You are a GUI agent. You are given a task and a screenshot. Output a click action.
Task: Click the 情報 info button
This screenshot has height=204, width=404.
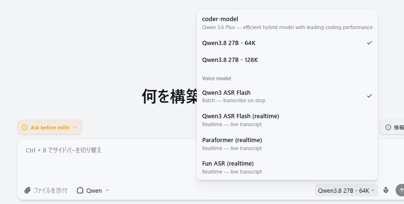point(392,128)
